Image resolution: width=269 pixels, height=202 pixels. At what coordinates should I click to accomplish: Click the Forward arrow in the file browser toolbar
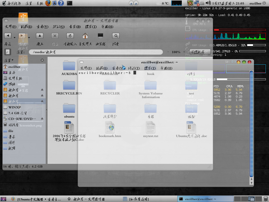pyautogui.click(x=22, y=36)
